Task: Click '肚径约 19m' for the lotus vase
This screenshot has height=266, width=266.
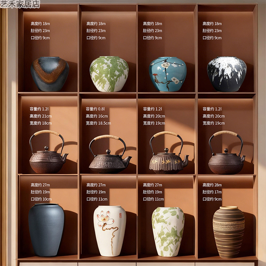Action: pos(96,192)
